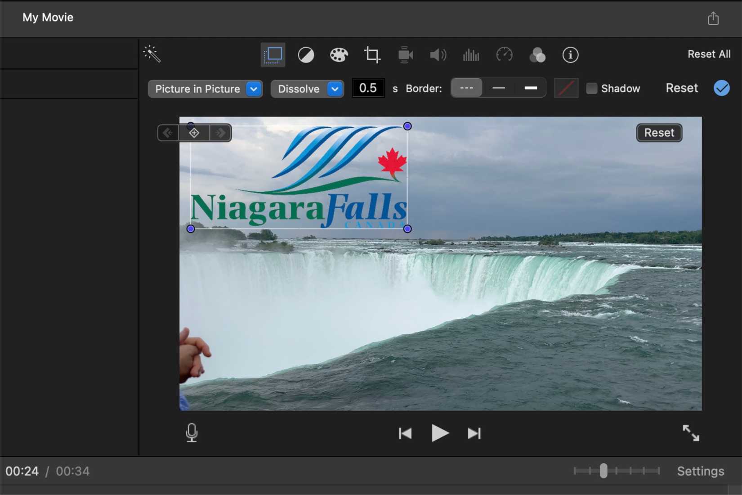Click the 0.5 seconds duration field
This screenshot has width=742, height=495.
(x=368, y=88)
